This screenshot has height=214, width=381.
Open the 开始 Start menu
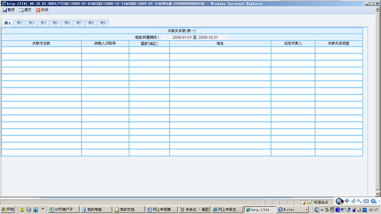pos(8,210)
